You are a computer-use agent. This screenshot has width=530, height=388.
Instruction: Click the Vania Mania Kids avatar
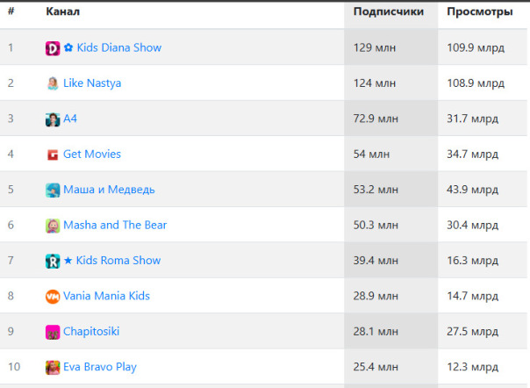(53, 297)
